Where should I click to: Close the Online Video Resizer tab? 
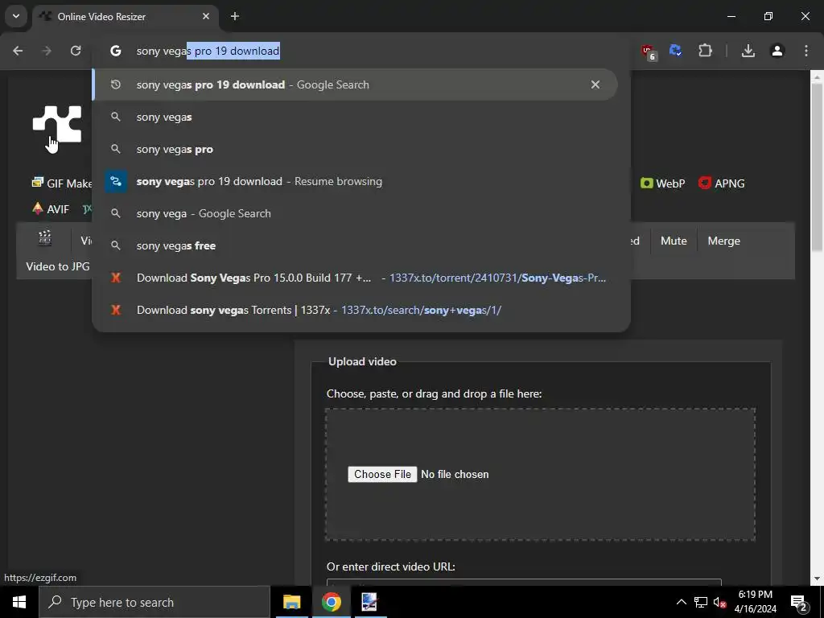coord(206,16)
